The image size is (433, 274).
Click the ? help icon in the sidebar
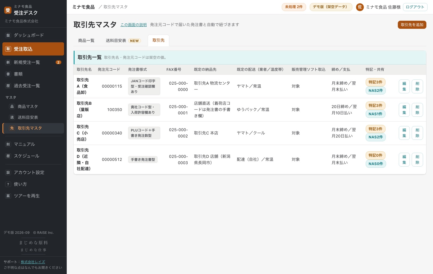(8, 184)
